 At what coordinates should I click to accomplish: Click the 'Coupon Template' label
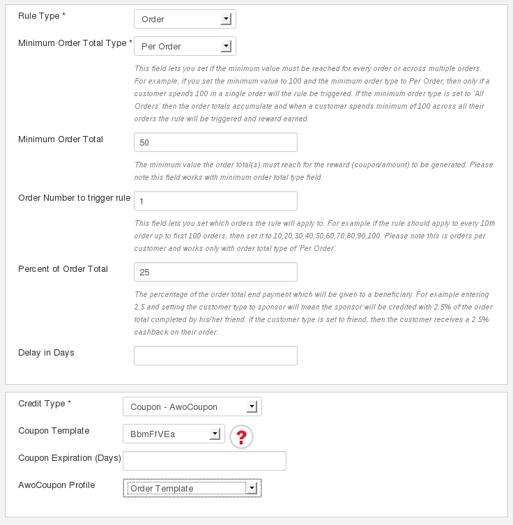pyautogui.click(x=54, y=431)
